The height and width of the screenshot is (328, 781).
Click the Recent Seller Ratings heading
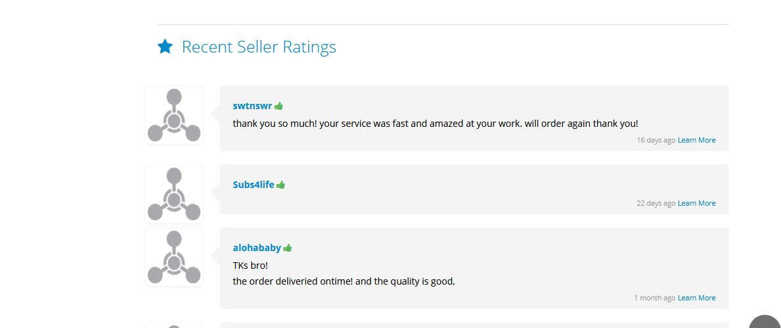pyautogui.click(x=259, y=47)
